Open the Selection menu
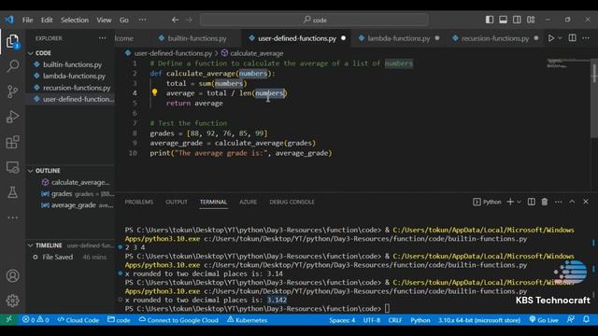Screen dimensions: 598x336 pos(75,20)
